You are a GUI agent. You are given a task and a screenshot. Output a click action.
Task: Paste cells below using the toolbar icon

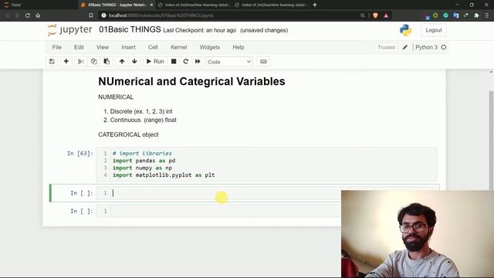107,62
